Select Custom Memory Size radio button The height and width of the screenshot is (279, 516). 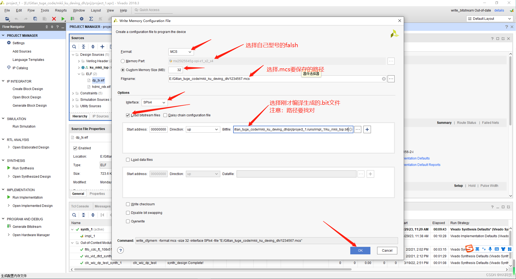click(x=123, y=70)
